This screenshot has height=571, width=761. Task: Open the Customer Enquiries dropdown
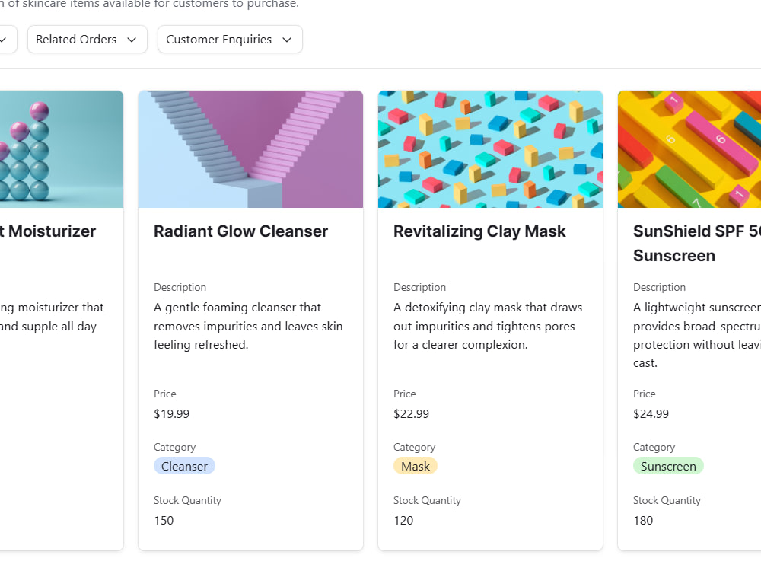pos(230,40)
